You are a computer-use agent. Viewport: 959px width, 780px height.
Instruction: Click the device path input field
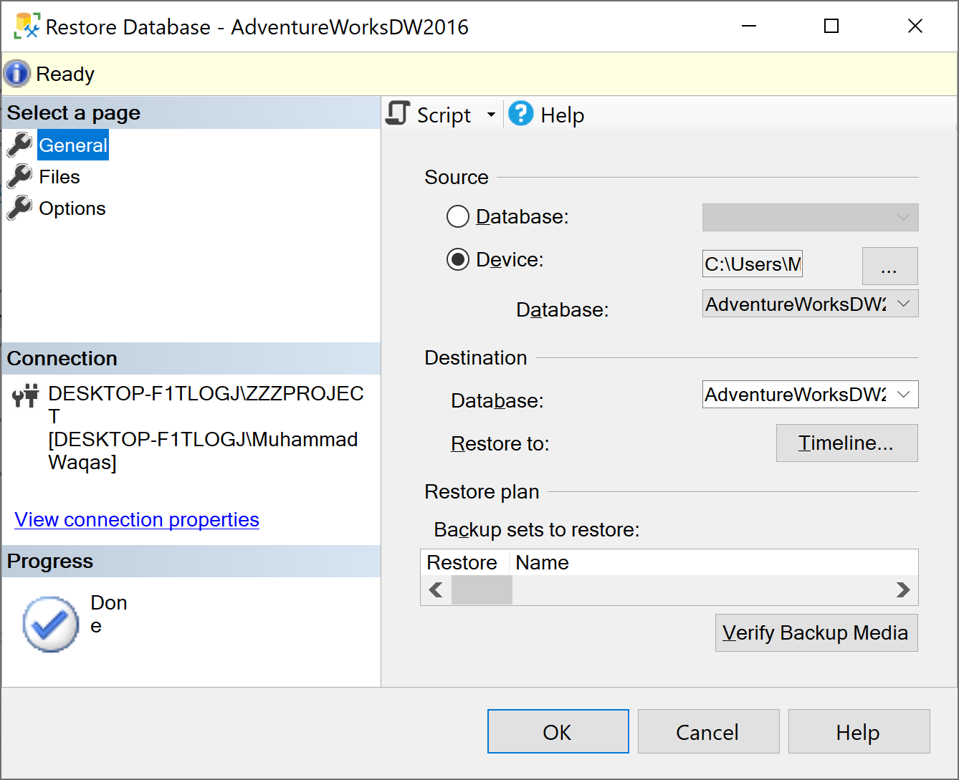pyautogui.click(x=753, y=264)
